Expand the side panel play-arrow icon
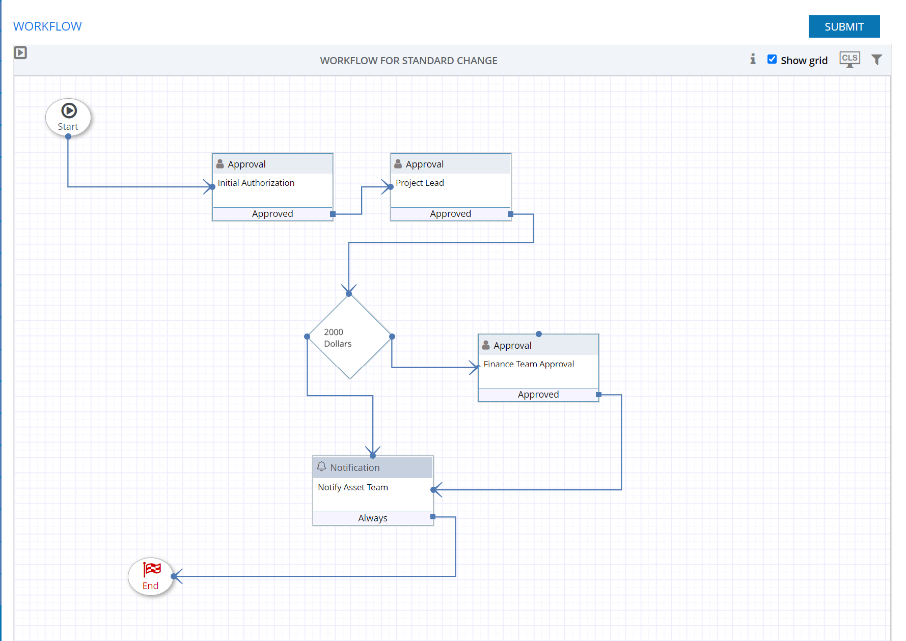906x641 pixels. pyautogui.click(x=20, y=52)
